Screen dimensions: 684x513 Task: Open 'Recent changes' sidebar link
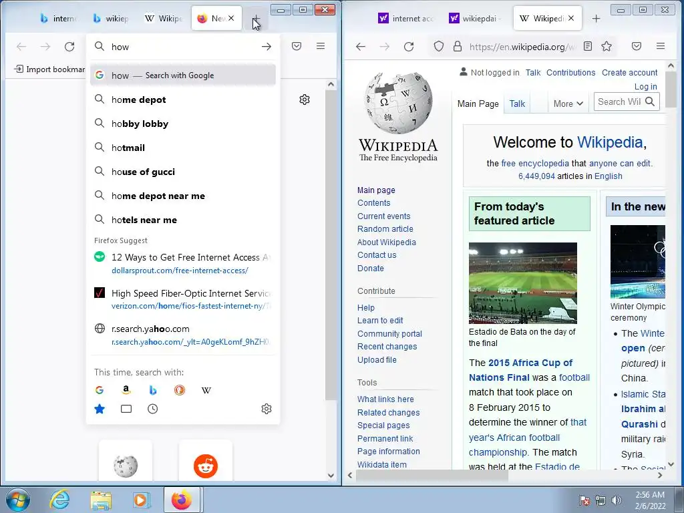tap(387, 347)
